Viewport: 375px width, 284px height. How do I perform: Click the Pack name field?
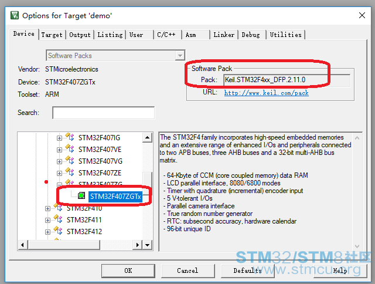[287, 80]
